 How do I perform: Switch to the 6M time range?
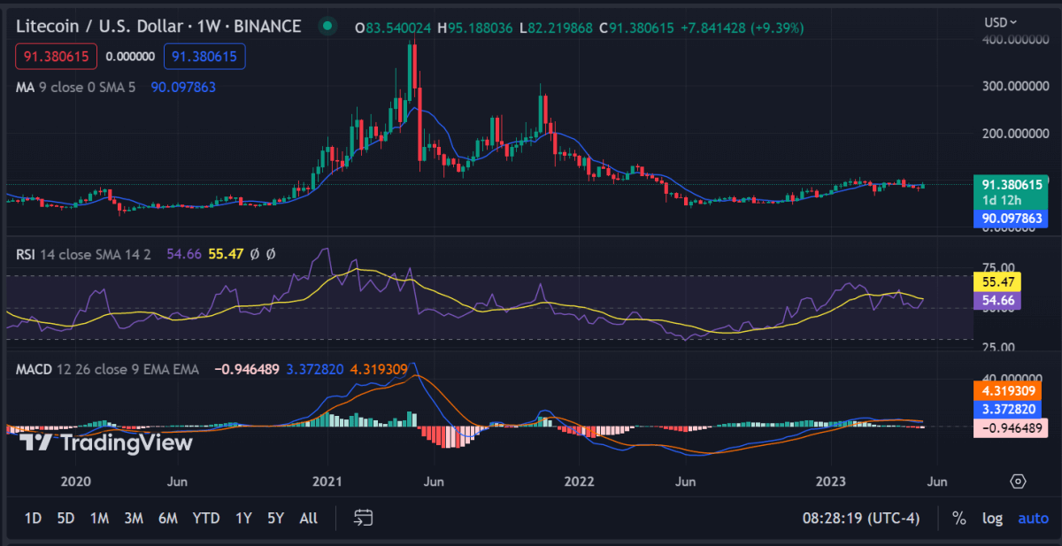pos(167,519)
